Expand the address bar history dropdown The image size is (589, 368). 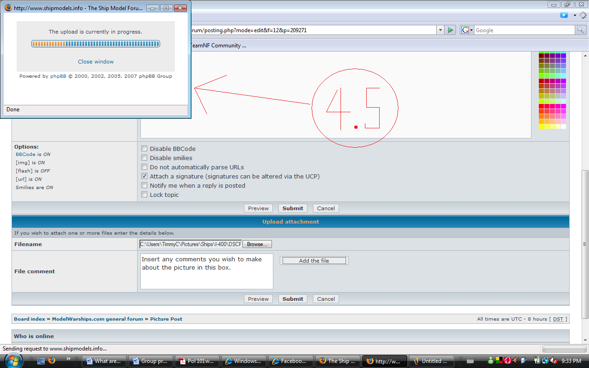pyautogui.click(x=440, y=30)
